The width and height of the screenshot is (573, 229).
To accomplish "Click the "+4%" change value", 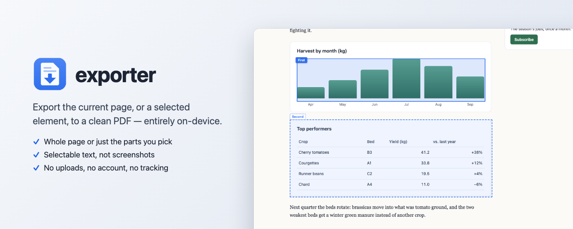I will [478, 174].
